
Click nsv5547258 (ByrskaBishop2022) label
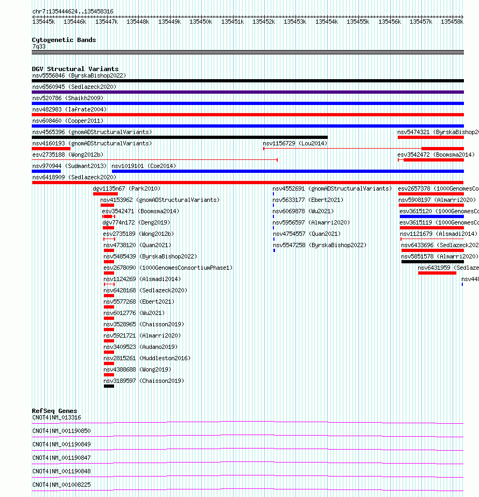point(320,245)
